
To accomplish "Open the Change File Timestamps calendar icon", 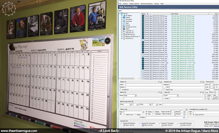I will (142, 125).
